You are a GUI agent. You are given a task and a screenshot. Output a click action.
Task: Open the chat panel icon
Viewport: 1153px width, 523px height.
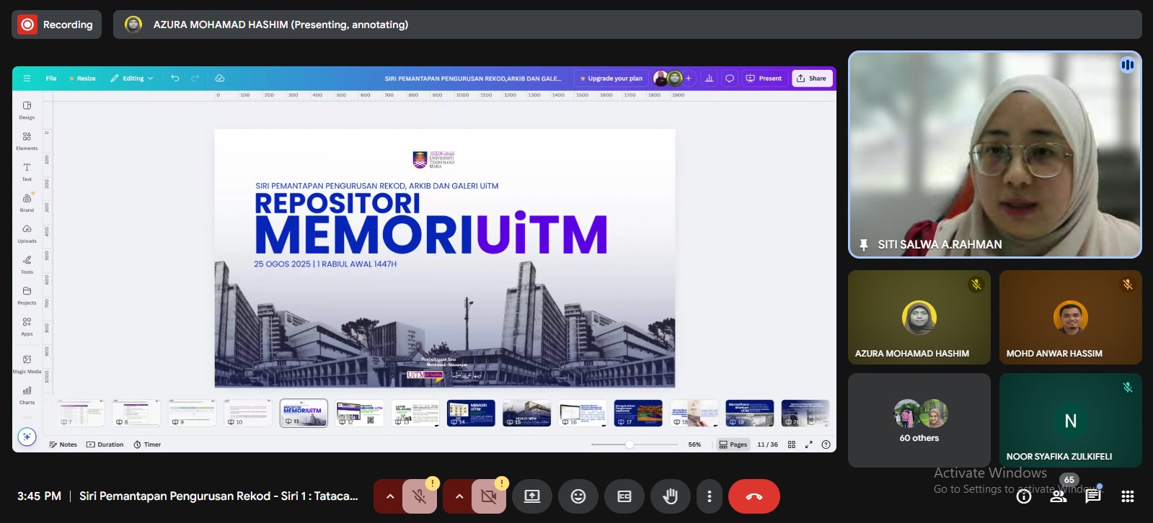[1092, 496]
